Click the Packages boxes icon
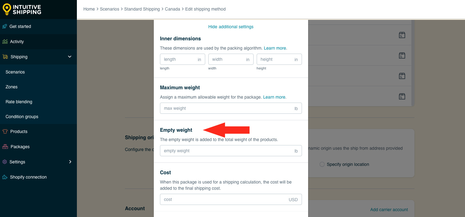The width and height of the screenshot is (465, 217). [5, 147]
